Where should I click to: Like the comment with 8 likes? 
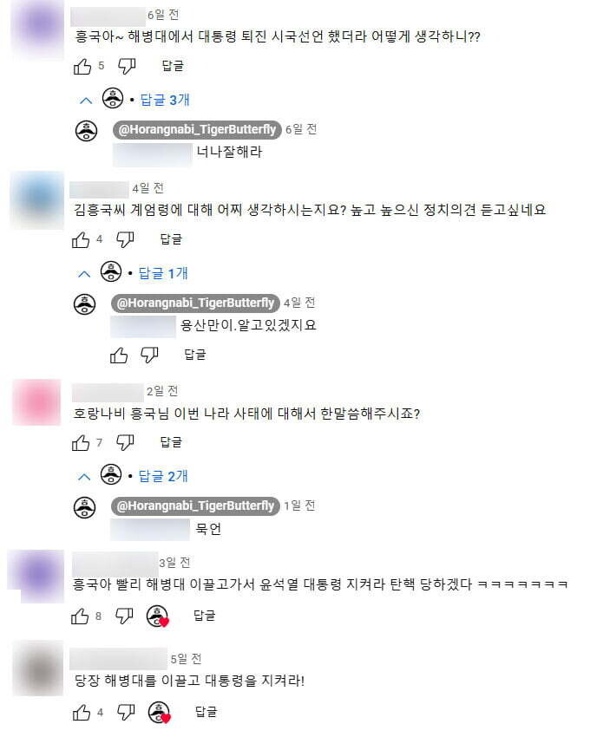[80, 616]
